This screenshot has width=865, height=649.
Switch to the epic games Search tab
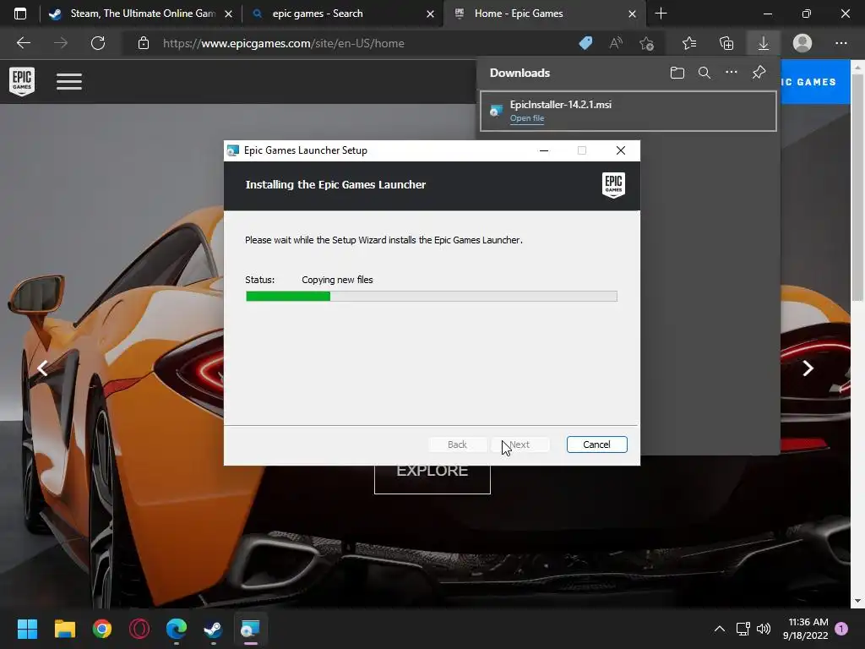coord(341,14)
